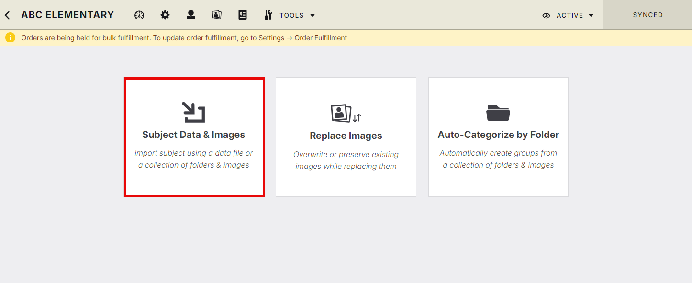The width and height of the screenshot is (692, 283).
Task: Open settings via the gear icon
Action: click(165, 15)
